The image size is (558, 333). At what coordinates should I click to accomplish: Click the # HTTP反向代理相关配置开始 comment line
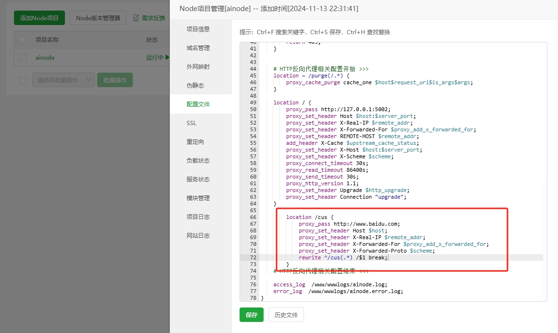(x=321, y=69)
